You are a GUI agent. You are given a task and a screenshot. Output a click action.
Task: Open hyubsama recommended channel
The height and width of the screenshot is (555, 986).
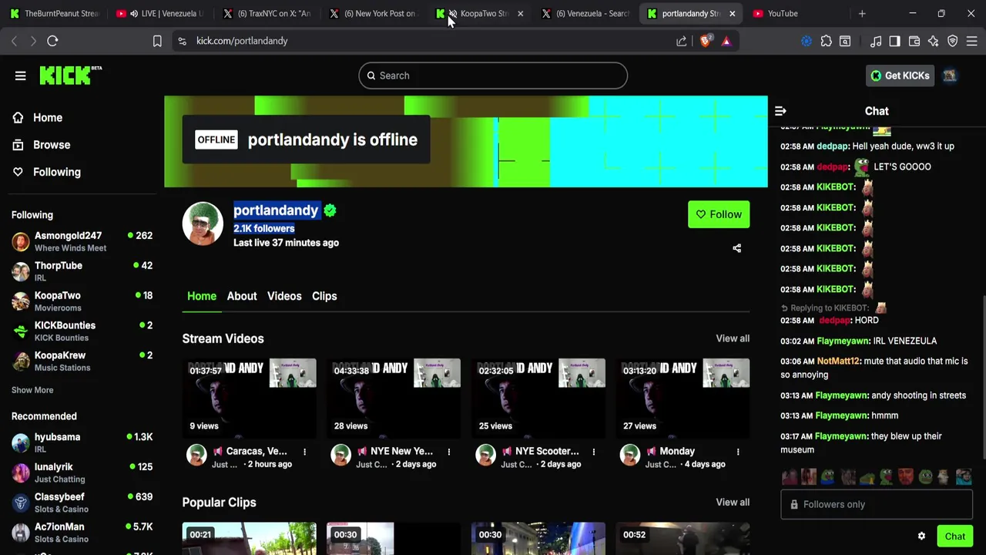82,442
